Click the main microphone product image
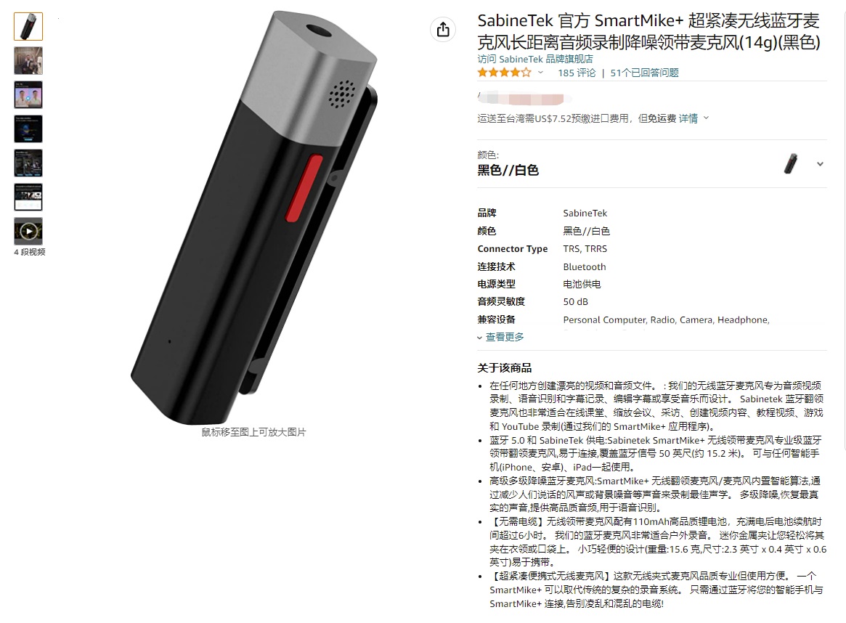 pos(253,217)
